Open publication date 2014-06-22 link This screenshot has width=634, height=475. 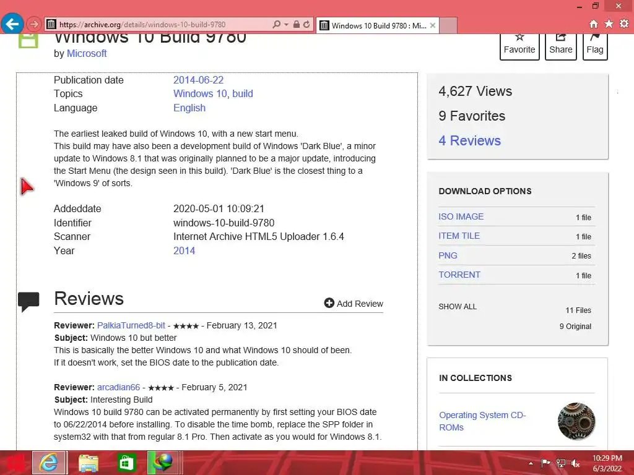point(199,80)
